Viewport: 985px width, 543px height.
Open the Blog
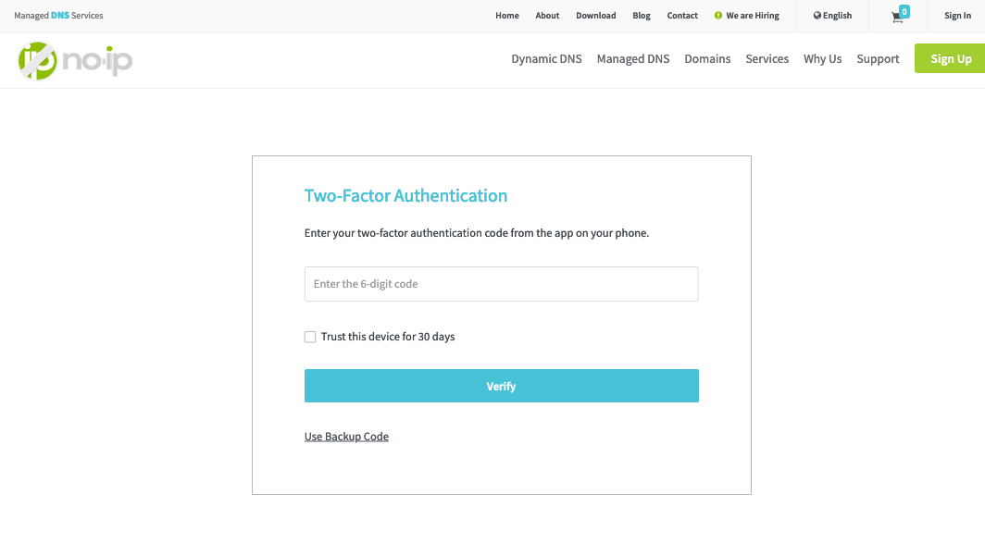click(641, 15)
